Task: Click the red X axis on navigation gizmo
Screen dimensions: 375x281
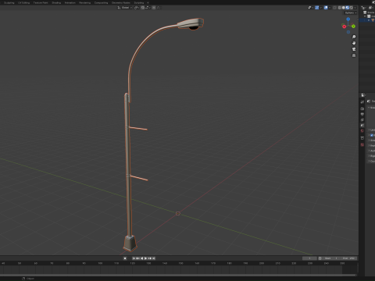Action: (x=344, y=27)
